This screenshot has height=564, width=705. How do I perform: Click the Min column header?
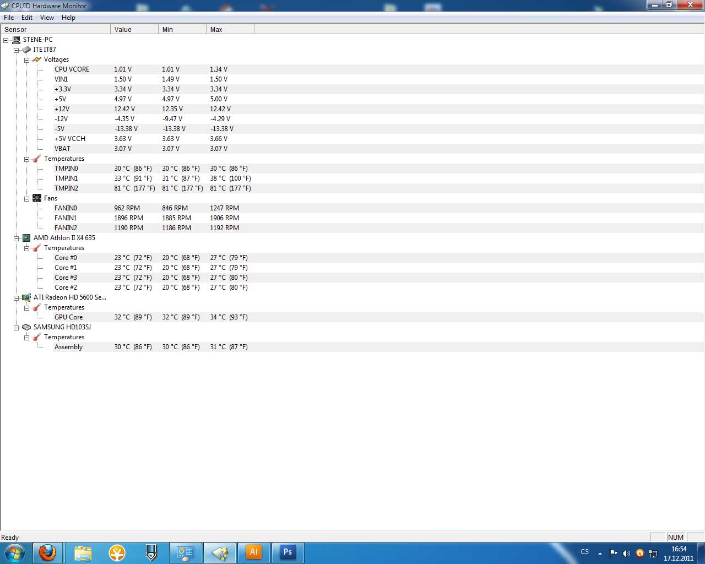point(182,30)
